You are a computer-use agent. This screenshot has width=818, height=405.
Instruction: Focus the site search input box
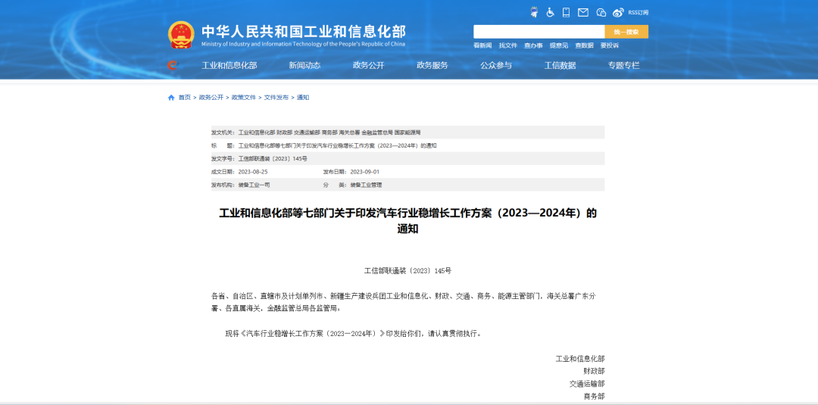[x=539, y=32]
